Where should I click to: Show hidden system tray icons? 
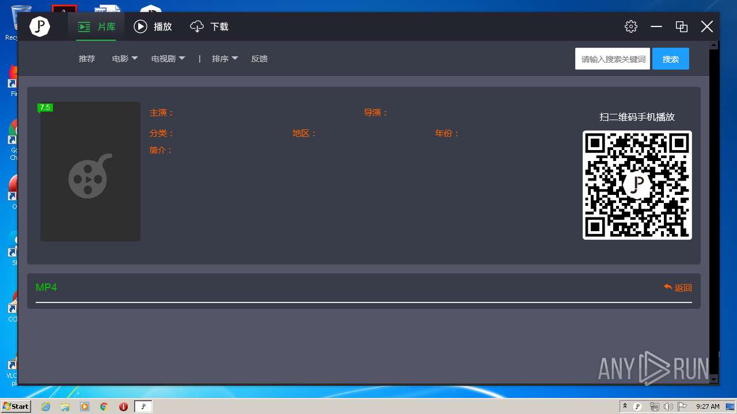(625, 406)
